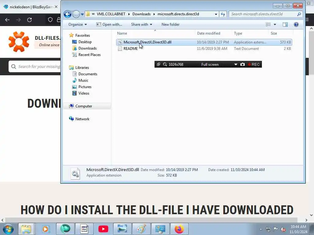314x235 pixels.
Task: Click the dll file gear icon
Action: [x=120, y=42]
